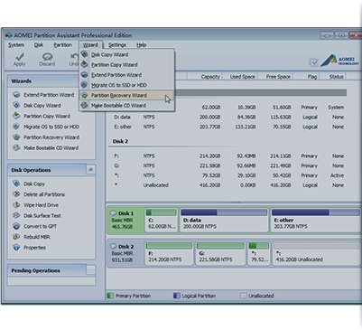Choose Partition Copy Wizard icon in dropdown menu
The width and height of the screenshot is (362, 330).
coord(85,64)
